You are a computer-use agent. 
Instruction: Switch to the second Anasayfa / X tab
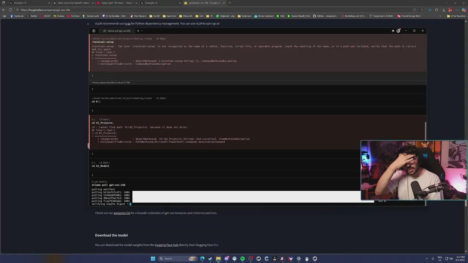pyautogui.click(x=160, y=3)
